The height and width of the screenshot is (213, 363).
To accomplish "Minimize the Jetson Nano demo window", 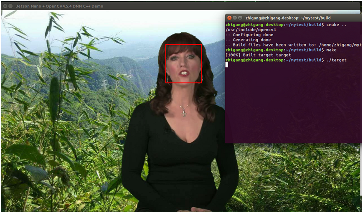I will 10,6.
